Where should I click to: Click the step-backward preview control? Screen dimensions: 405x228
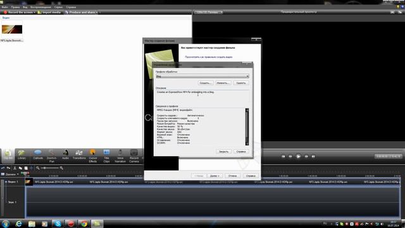coord(290,156)
